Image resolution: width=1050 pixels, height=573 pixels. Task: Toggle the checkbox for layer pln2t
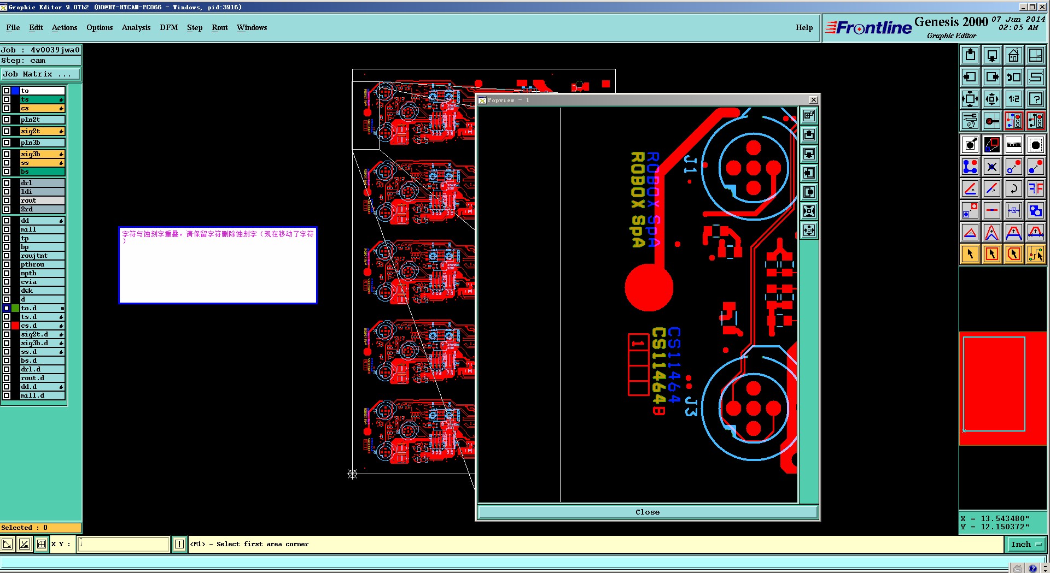click(x=7, y=120)
